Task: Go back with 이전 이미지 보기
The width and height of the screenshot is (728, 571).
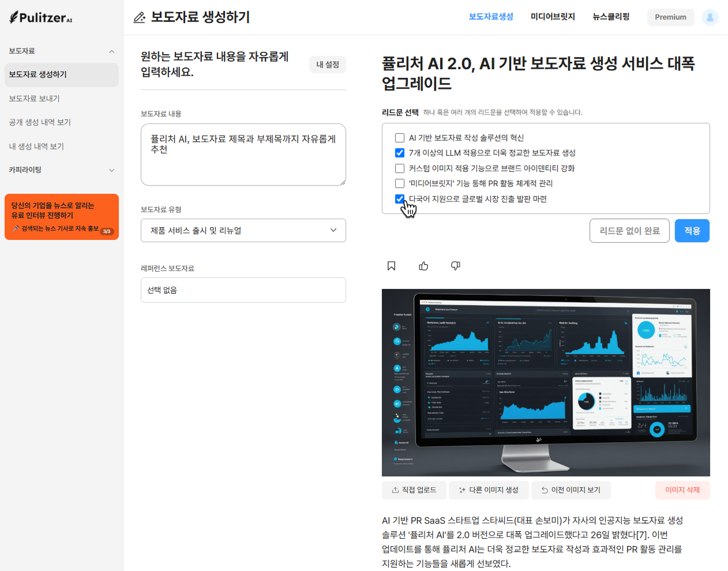Action: pyautogui.click(x=571, y=490)
